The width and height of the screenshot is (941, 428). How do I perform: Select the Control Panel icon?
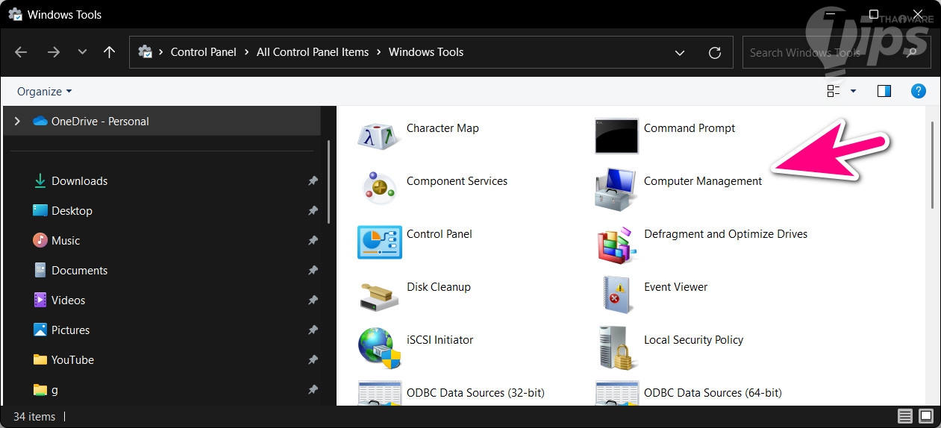pyautogui.click(x=379, y=242)
